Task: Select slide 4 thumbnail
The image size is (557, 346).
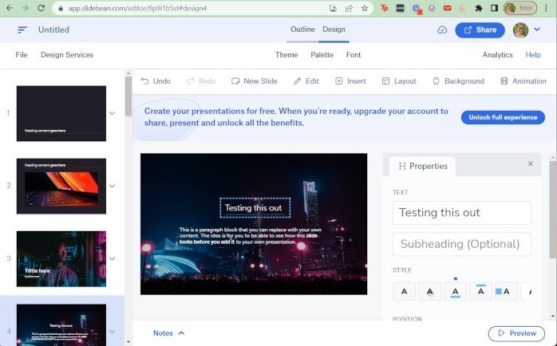Action: click(x=61, y=324)
